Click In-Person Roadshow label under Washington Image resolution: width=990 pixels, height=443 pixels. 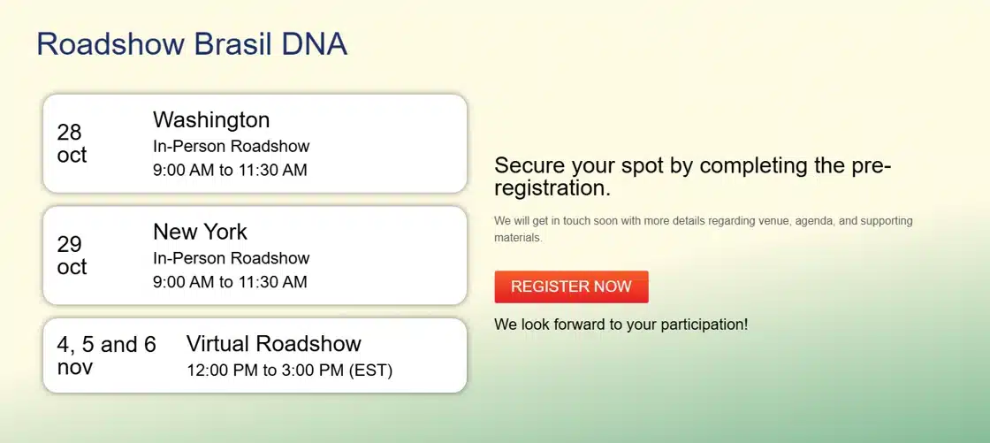(231, 146)
